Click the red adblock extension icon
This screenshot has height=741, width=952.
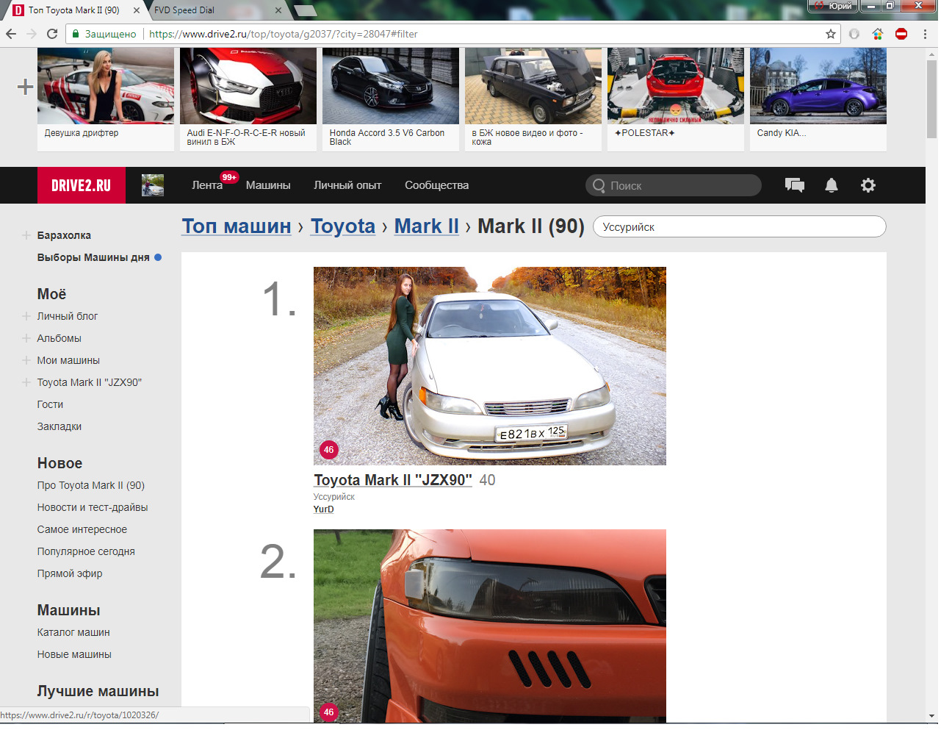[901, 34]
